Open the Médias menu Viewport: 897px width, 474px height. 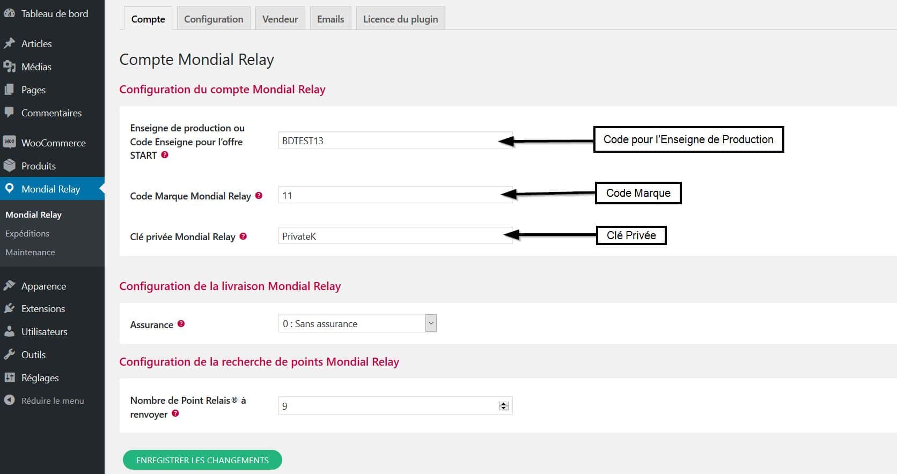[52, 66]
